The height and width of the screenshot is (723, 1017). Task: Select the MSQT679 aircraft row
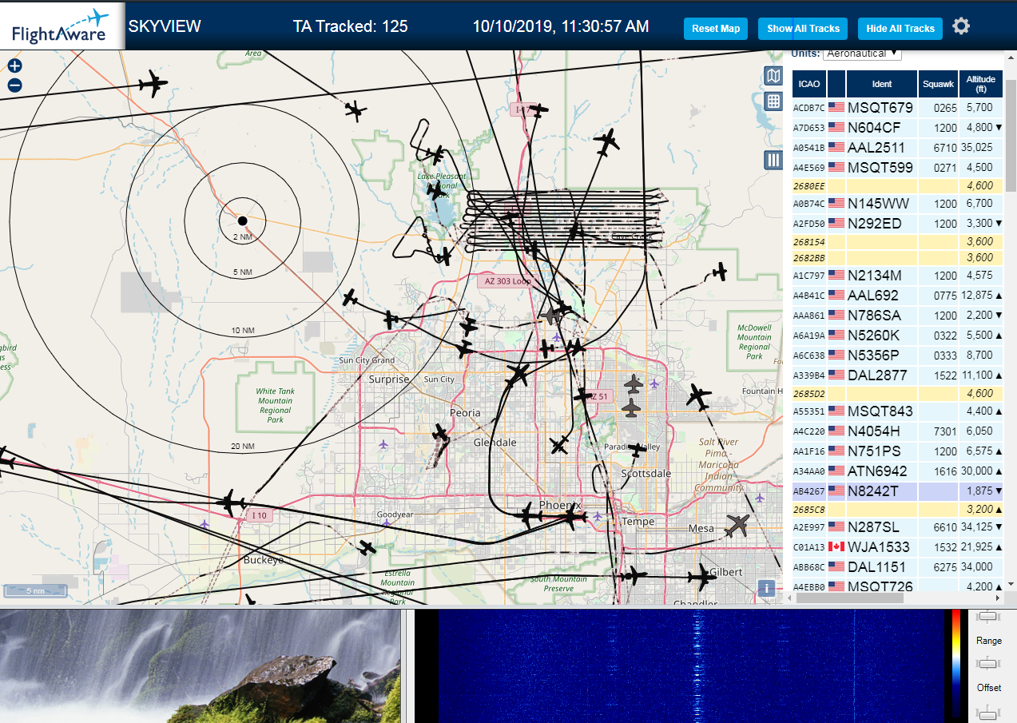[897, 107]
